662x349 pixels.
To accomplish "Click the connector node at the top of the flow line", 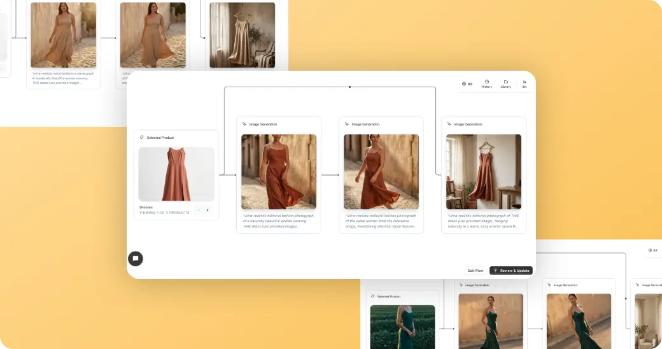I will [349, 87].
